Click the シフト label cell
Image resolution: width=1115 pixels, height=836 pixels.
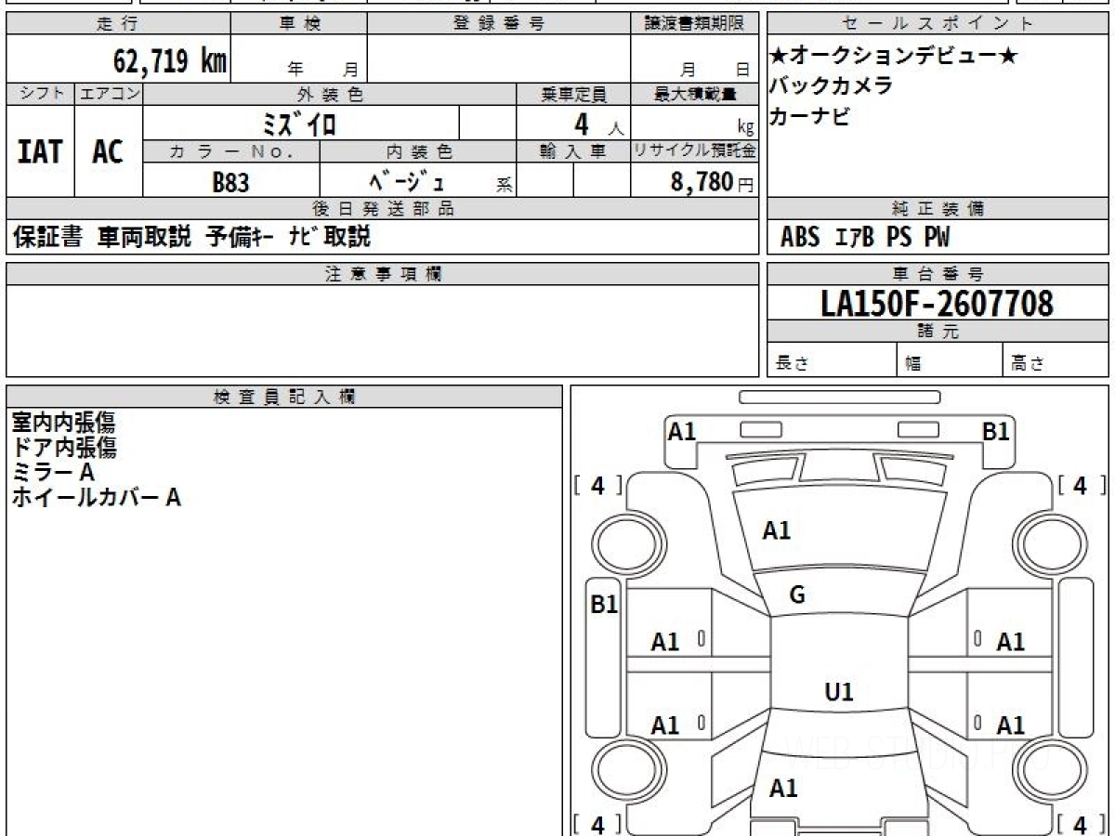click(40, 94)
